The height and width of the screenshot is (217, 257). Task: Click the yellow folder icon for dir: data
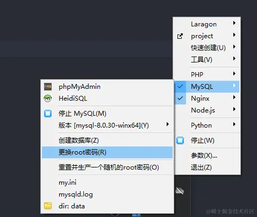click(x=48, y=206)
